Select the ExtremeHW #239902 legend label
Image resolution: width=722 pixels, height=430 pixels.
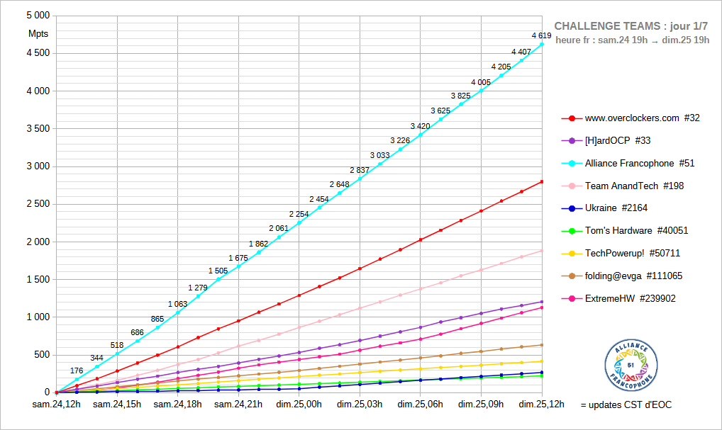click(x=630, y=298)
